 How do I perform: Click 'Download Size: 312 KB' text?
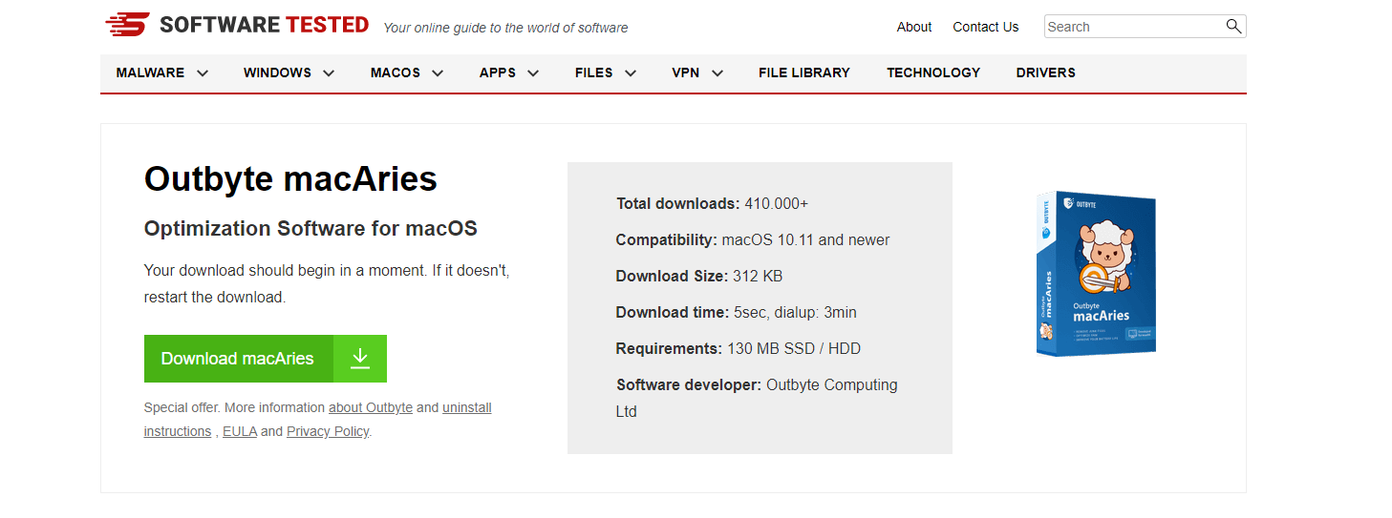coord(699,276)
